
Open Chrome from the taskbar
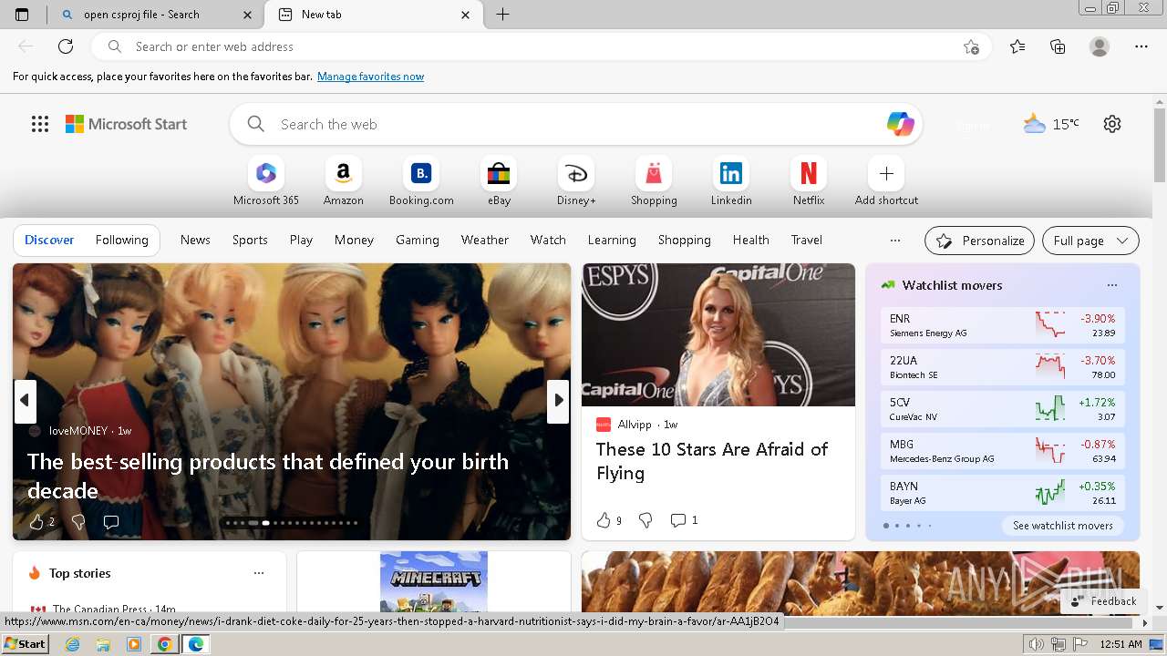[164, 644]
